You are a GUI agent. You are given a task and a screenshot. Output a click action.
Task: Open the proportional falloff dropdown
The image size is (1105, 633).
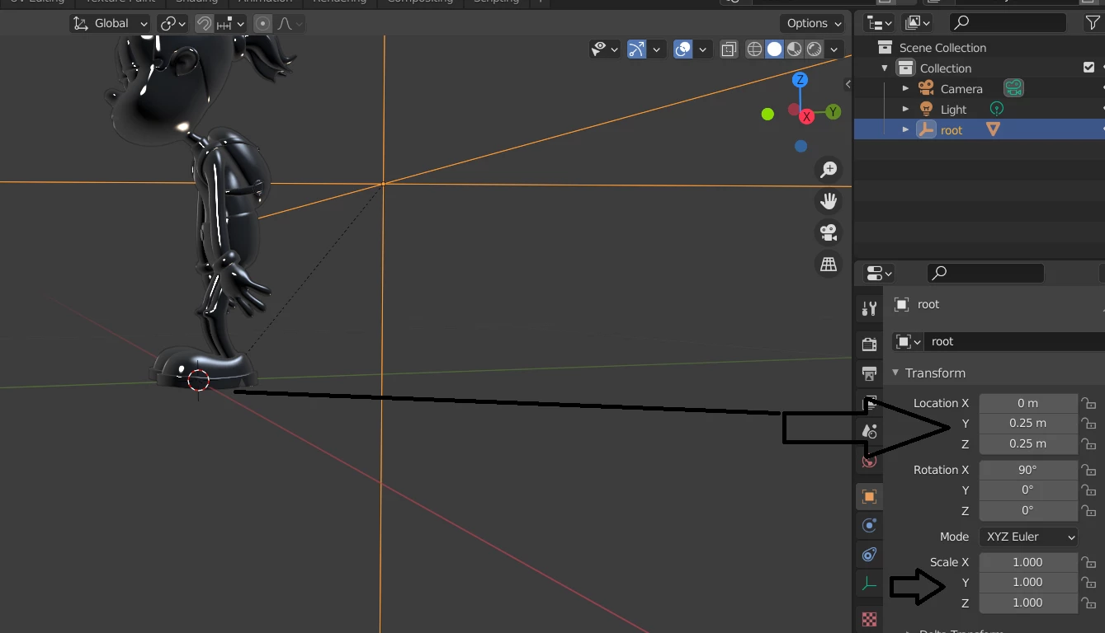coord(289,24)
